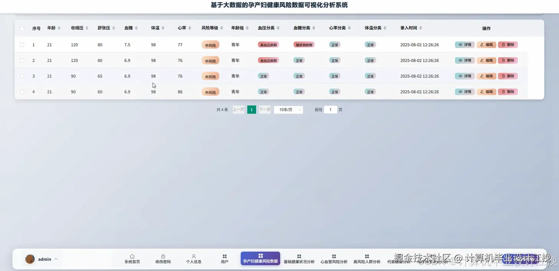559x271 pixels.
Task: Select all rows with header checkbox
Action: point(22,29)
